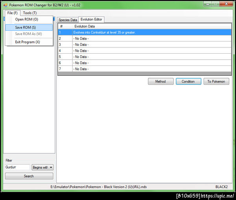The height and width of the screenshot is (200, 236).
Task: Click the BLACK2 status bar label
Action: tap(221, 187)
